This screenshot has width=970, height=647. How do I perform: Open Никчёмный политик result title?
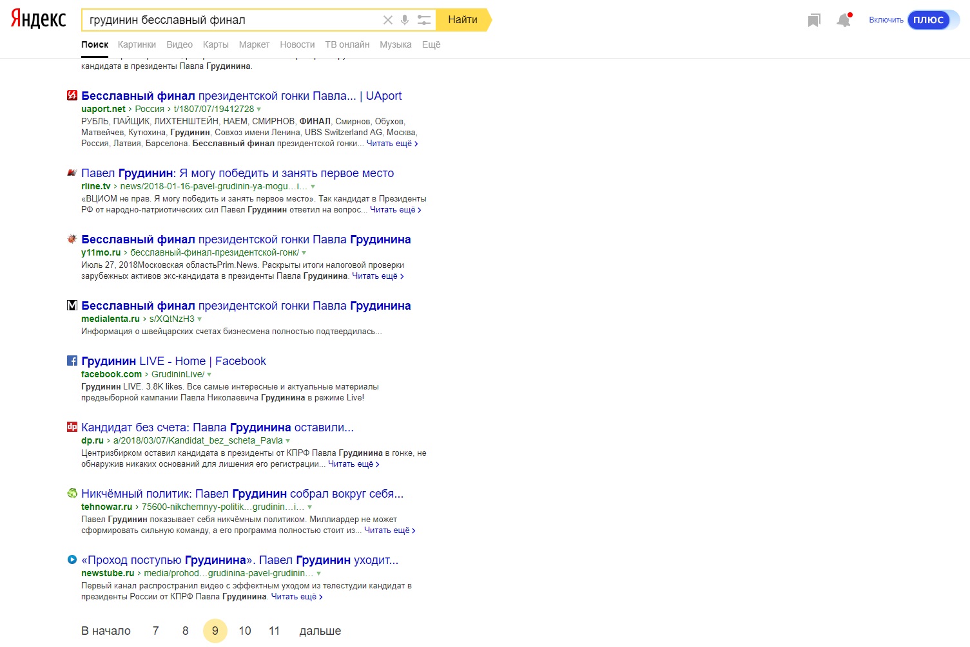tap(242, 494)
